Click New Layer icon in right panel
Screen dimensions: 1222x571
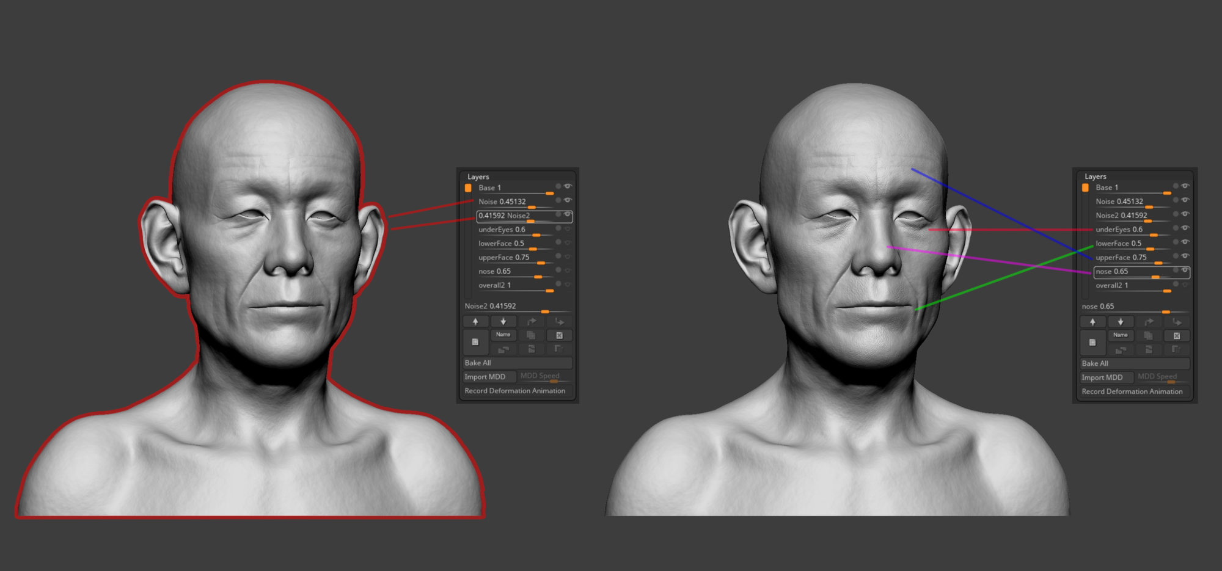tap(1092, 343)
